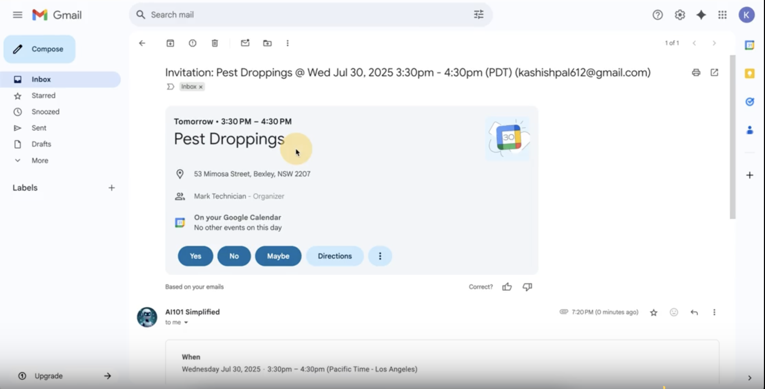
Task: Give thumbs up for Correct?
Action: tap(507, 286)
